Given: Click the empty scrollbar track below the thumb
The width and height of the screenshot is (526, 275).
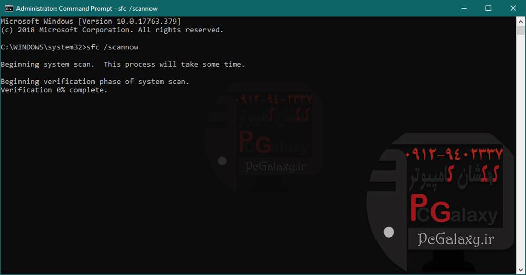Looking at the screenshot, I should click(521, 154).
